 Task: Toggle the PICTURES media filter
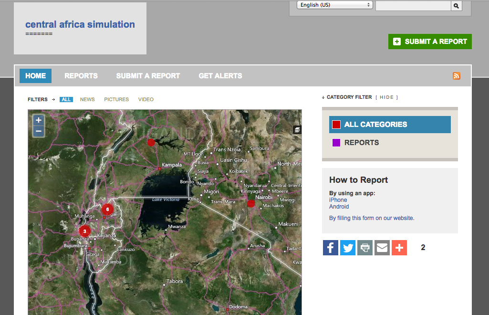pyautogui.click(x=116, y=99)
